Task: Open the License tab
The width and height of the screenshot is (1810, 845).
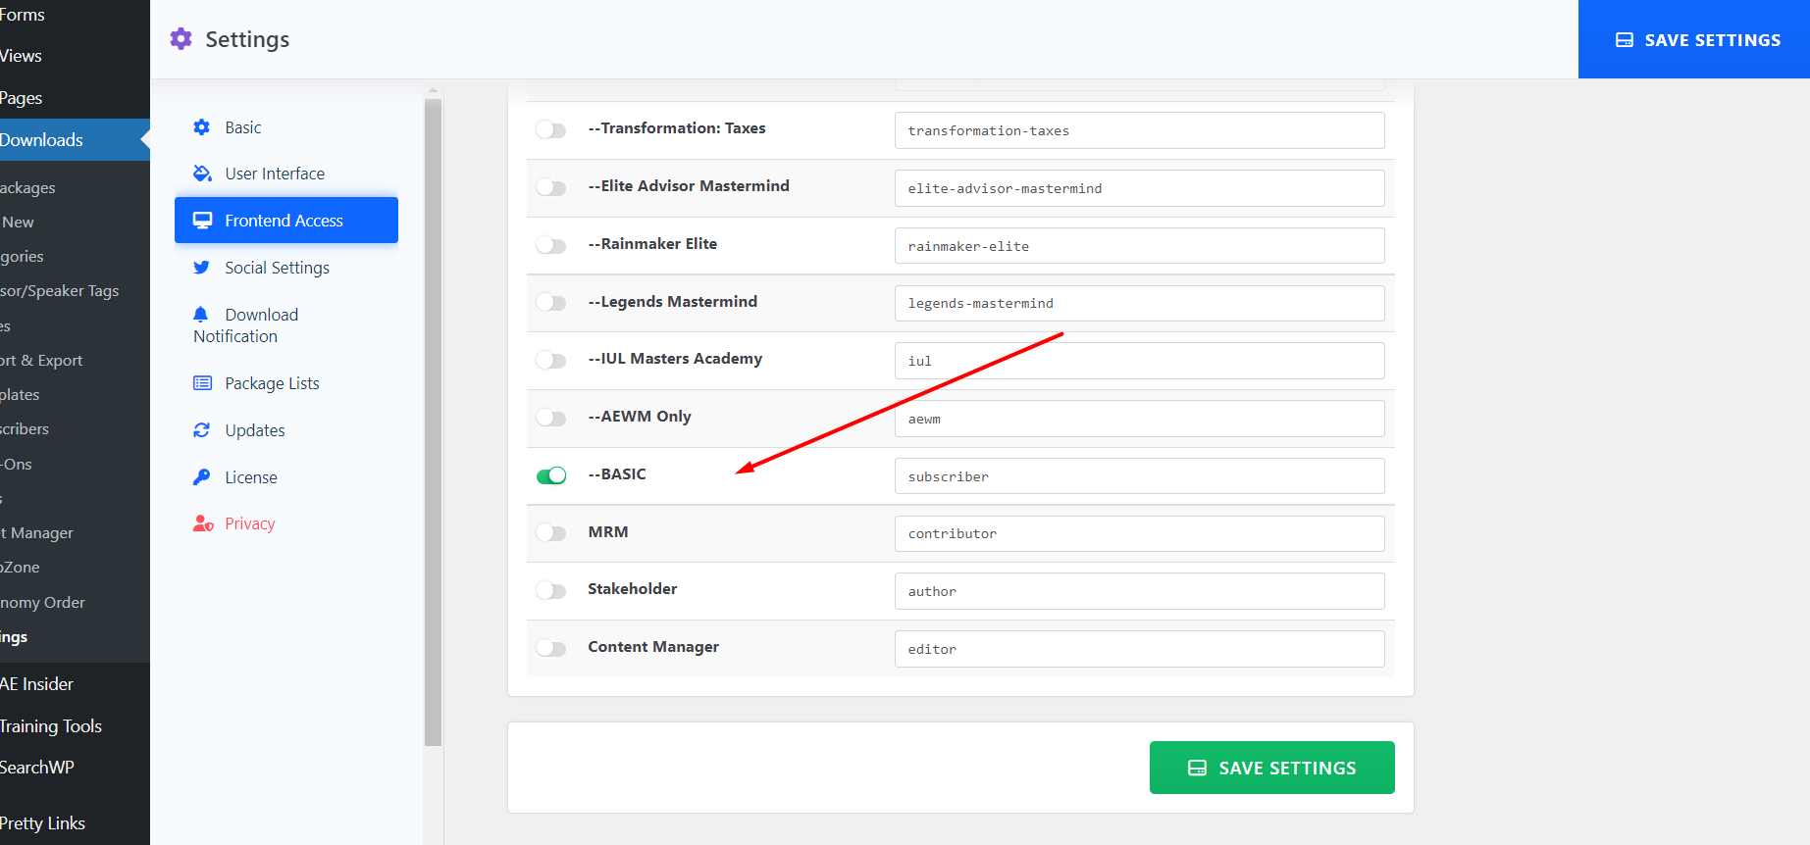Action: (x=286, y=477)
